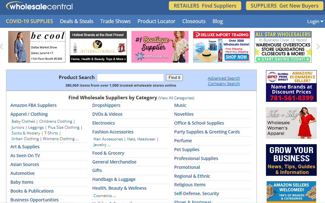Viewport: 325px width, 203px height.
Task: Open Apparel / Clothing category
Action: [29, 114]
